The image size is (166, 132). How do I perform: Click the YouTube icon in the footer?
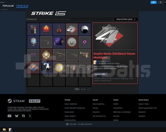[9, 116]
